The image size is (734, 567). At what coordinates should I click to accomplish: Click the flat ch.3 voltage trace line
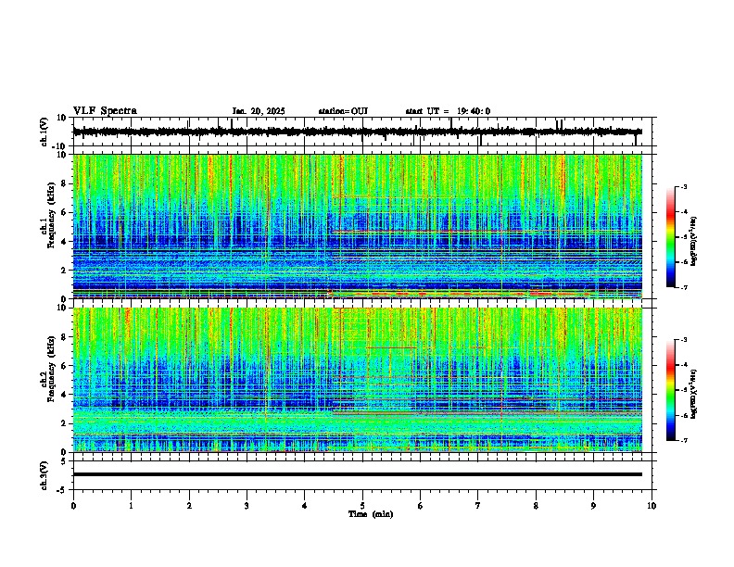pyautogui.click(x=357, y=474)
